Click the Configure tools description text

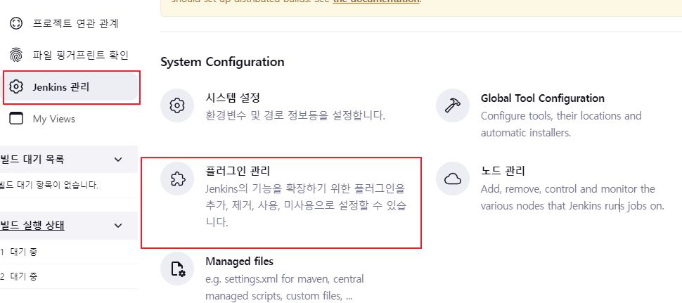[561, 124]
